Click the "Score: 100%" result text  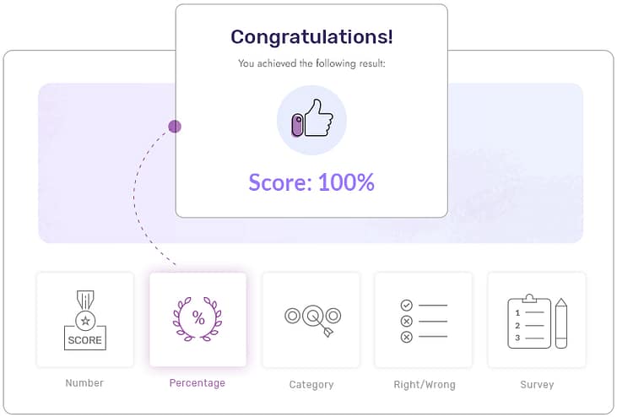(311, 182)
